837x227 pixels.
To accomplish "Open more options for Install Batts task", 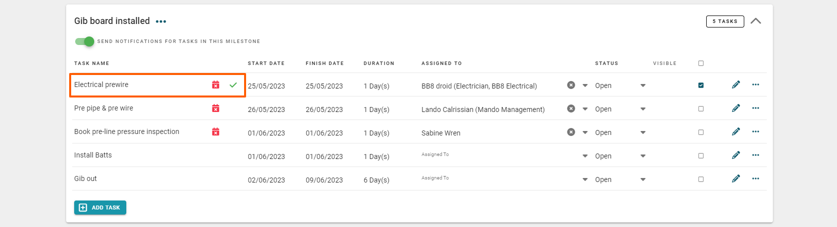I will tap(755, 155).
